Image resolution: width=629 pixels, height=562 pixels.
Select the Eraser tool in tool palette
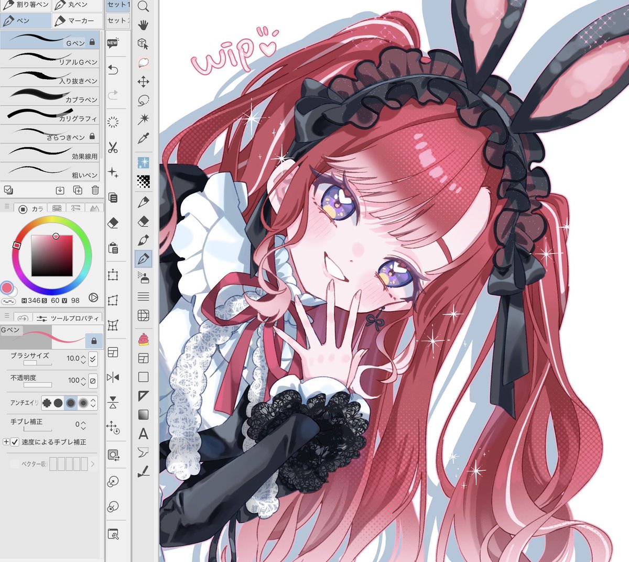coord(143,222)
